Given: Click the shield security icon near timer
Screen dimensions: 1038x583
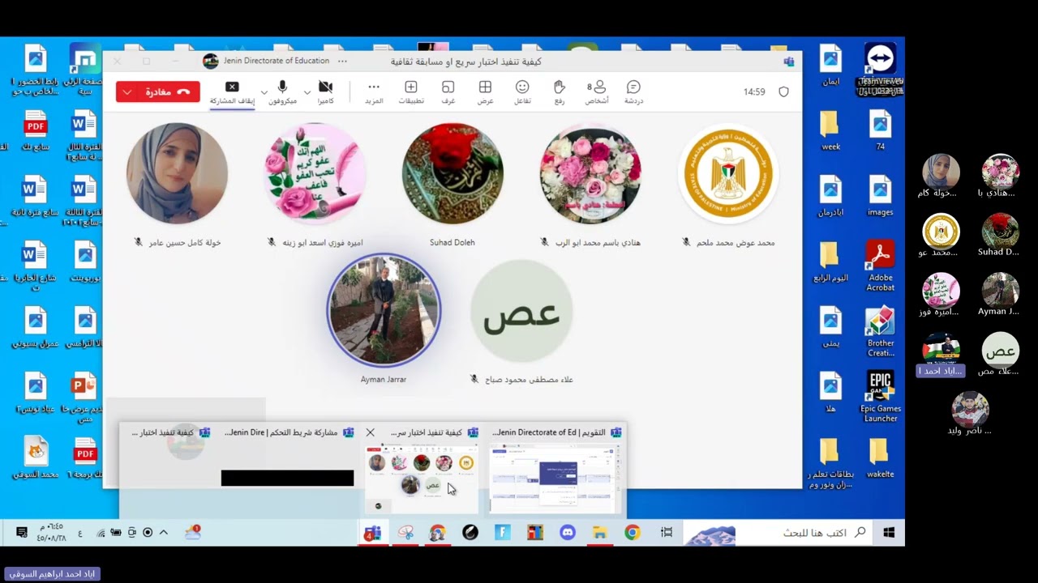Looking at the screenshot, I should point(783,92).
